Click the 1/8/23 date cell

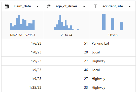(22, 52)
